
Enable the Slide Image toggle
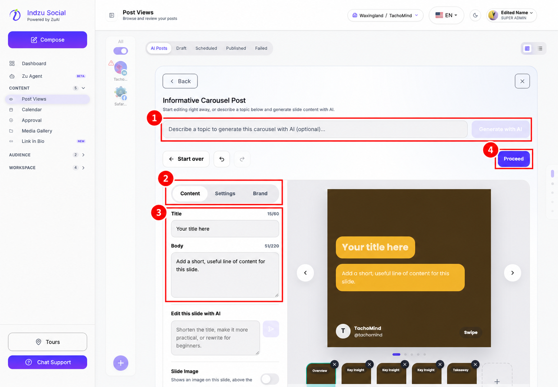(x=270, y=379)
